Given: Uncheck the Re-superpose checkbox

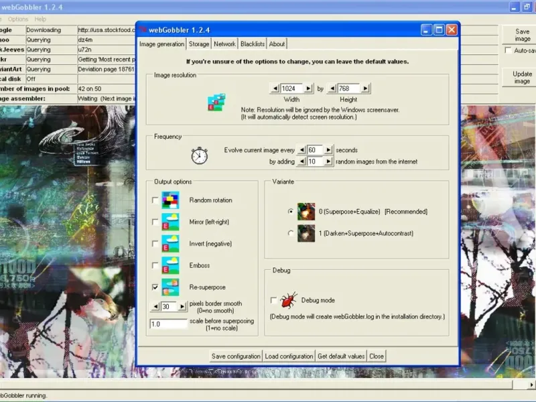Looking at the screenshot, I should coord(155,287).
